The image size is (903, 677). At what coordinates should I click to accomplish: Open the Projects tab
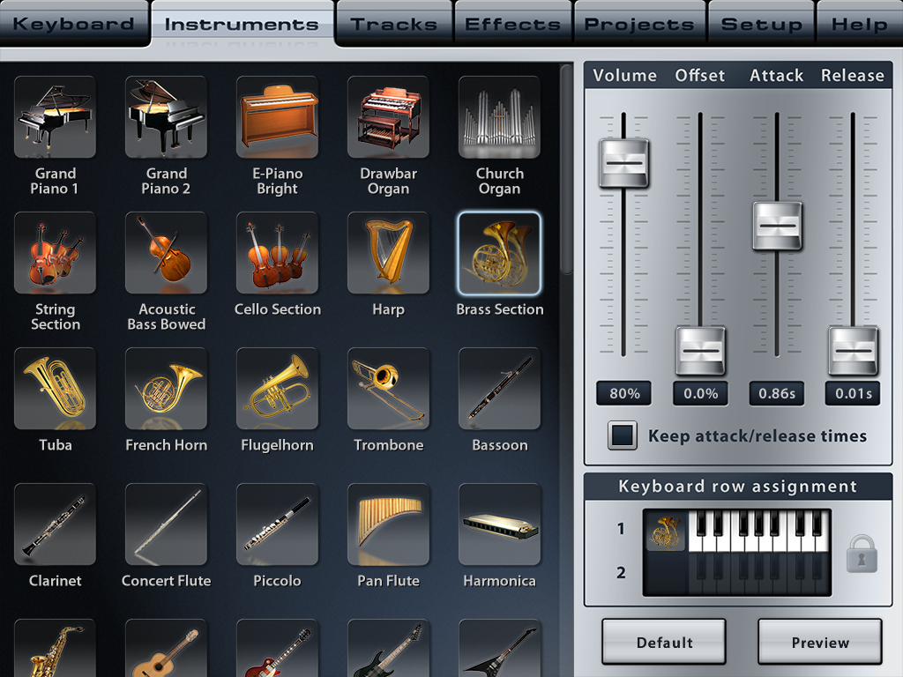(x=639, y=24)
